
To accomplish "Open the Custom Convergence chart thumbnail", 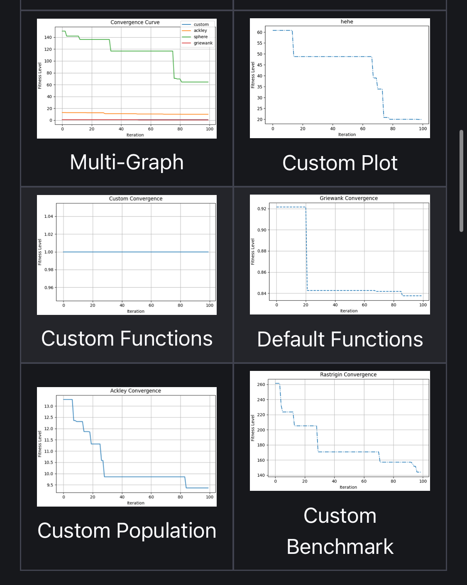I will pyautogui.click(x=127, y=255).
